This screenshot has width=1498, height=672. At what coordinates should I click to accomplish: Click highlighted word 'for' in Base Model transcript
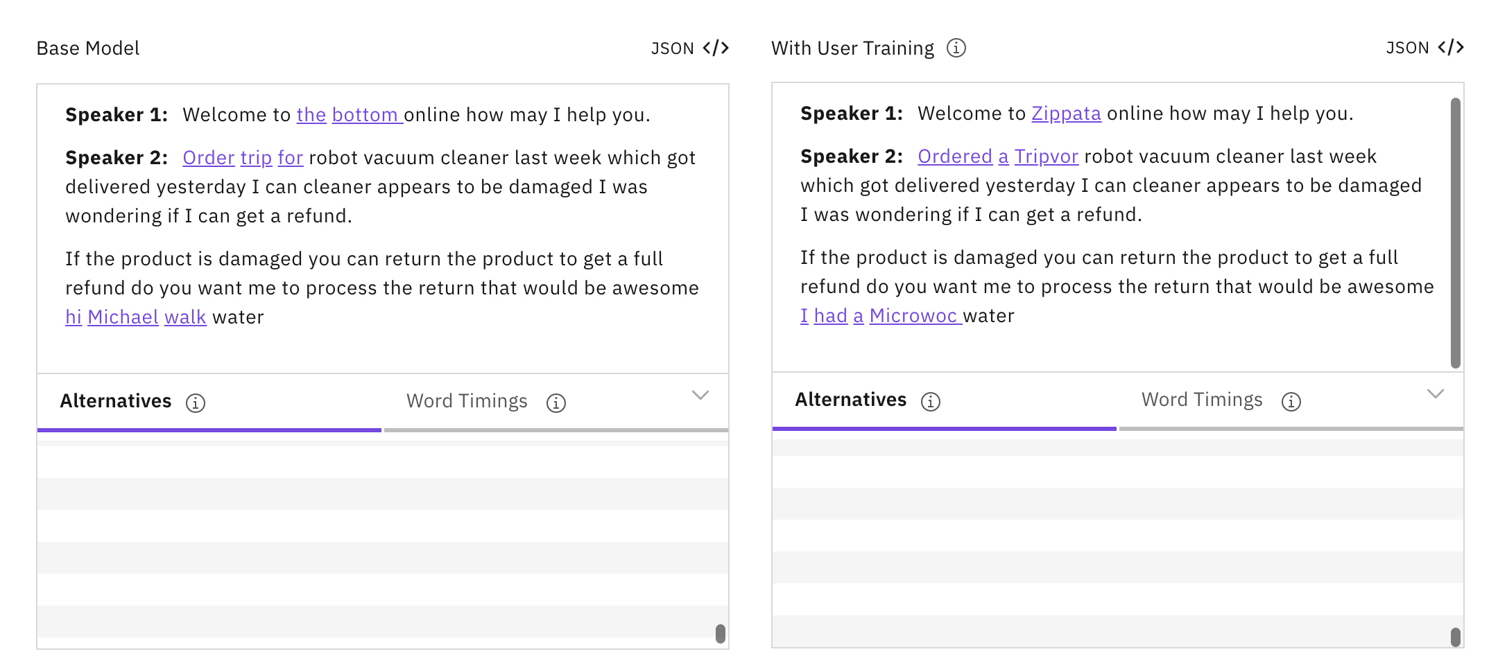point(291,158)
